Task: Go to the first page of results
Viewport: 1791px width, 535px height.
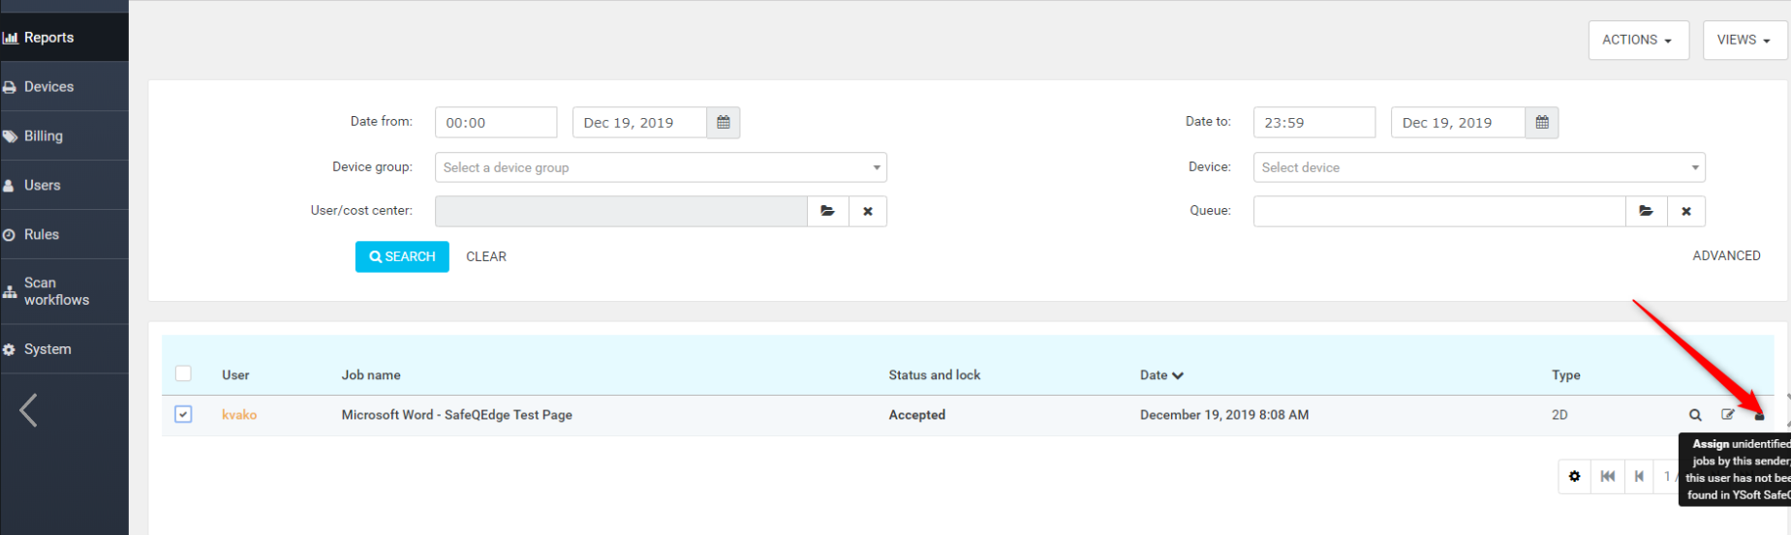Action: coord(1608,476)
